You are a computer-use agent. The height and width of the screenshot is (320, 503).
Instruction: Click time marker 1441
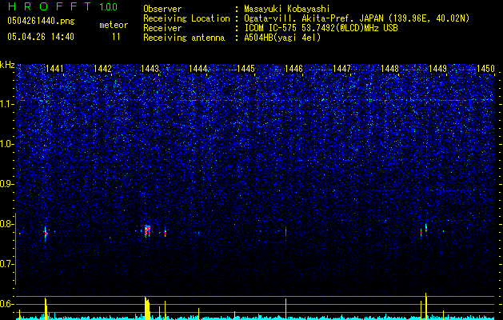(x=54, y=69)
